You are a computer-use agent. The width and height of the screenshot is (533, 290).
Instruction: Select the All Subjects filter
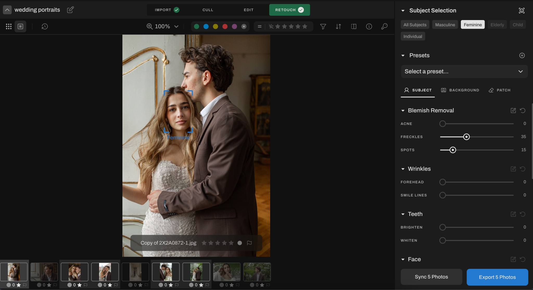click(415, 25)
